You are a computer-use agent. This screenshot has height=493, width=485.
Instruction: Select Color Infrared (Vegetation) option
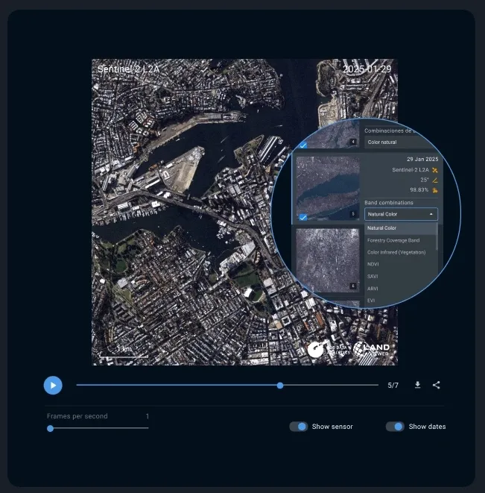396,252
